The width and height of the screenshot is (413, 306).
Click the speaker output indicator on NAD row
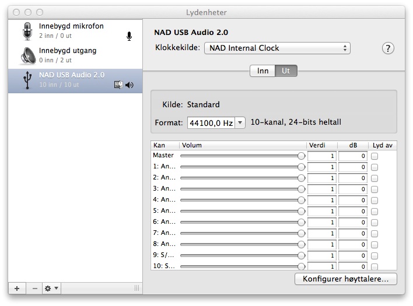(x=129, y=85)
